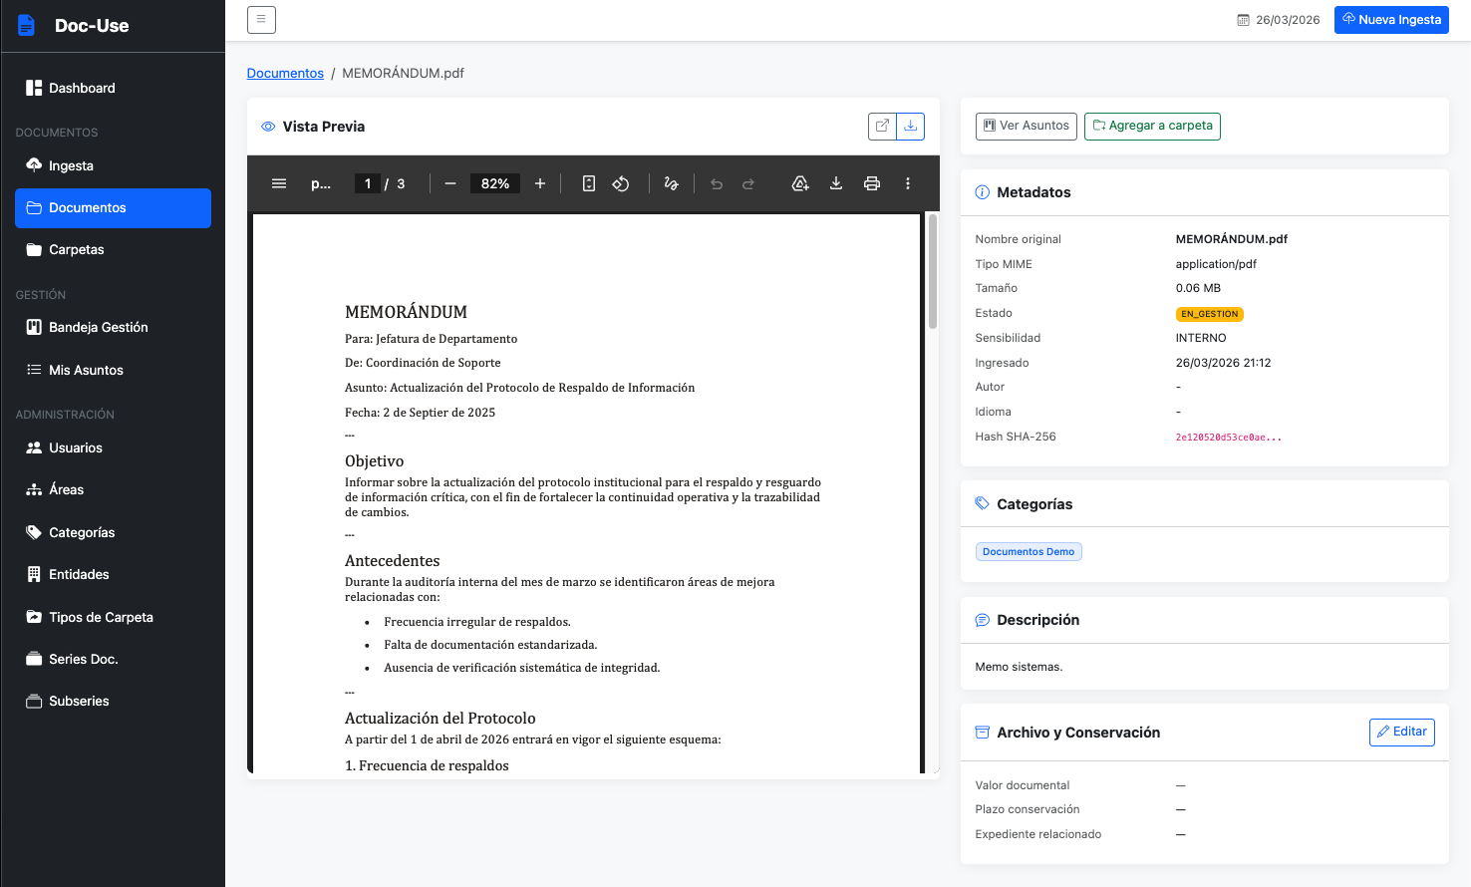The image size is (1471, 887).
Task: Select the Categorías admin section
Action: [80, 532]
